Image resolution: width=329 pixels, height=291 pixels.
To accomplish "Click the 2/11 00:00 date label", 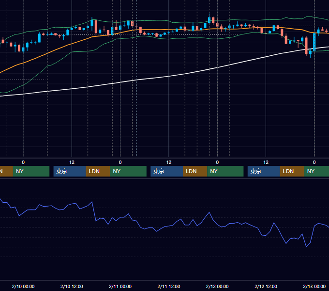I will tap(120, 286).
